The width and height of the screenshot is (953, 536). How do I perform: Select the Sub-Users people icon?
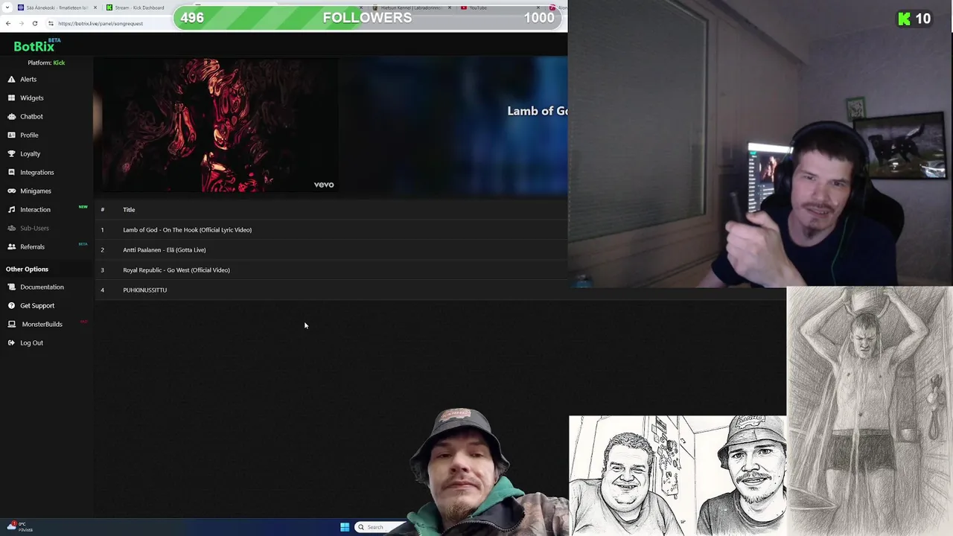[12, 228]
